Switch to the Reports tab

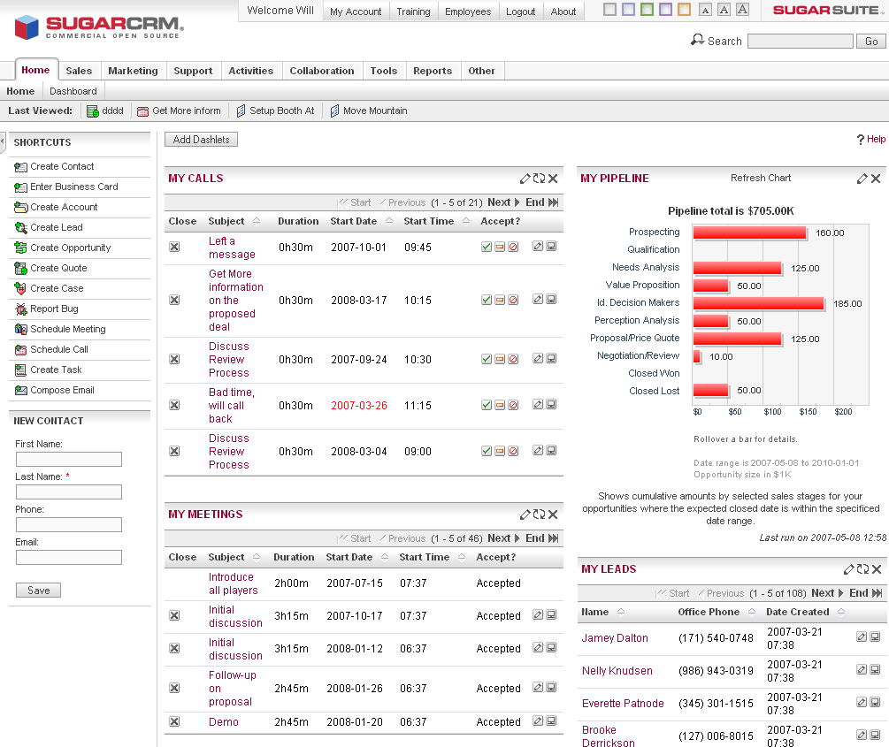pyautogui.click(x=433, y=71)
